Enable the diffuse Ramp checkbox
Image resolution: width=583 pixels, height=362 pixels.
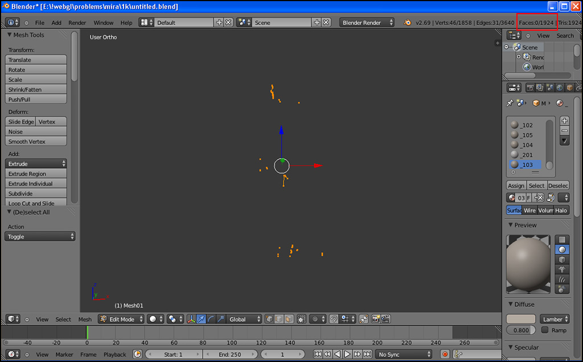click(545, 330)
